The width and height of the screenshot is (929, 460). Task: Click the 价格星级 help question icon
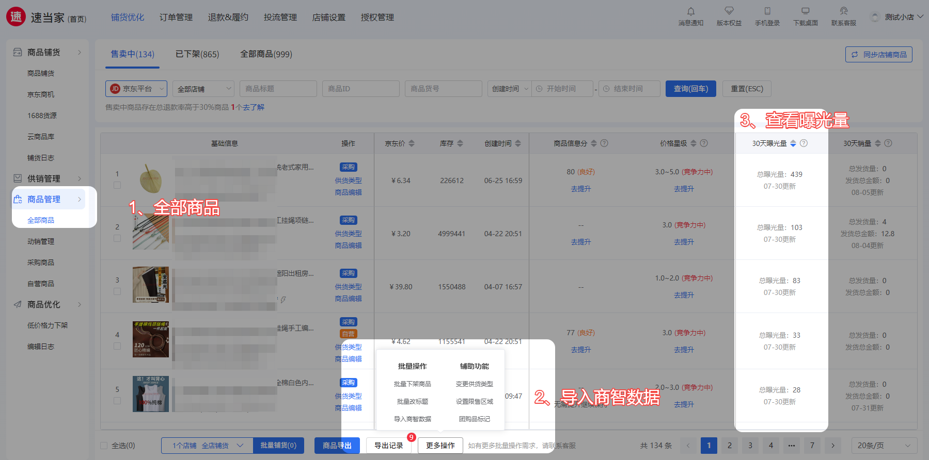(x=704, y=143)
